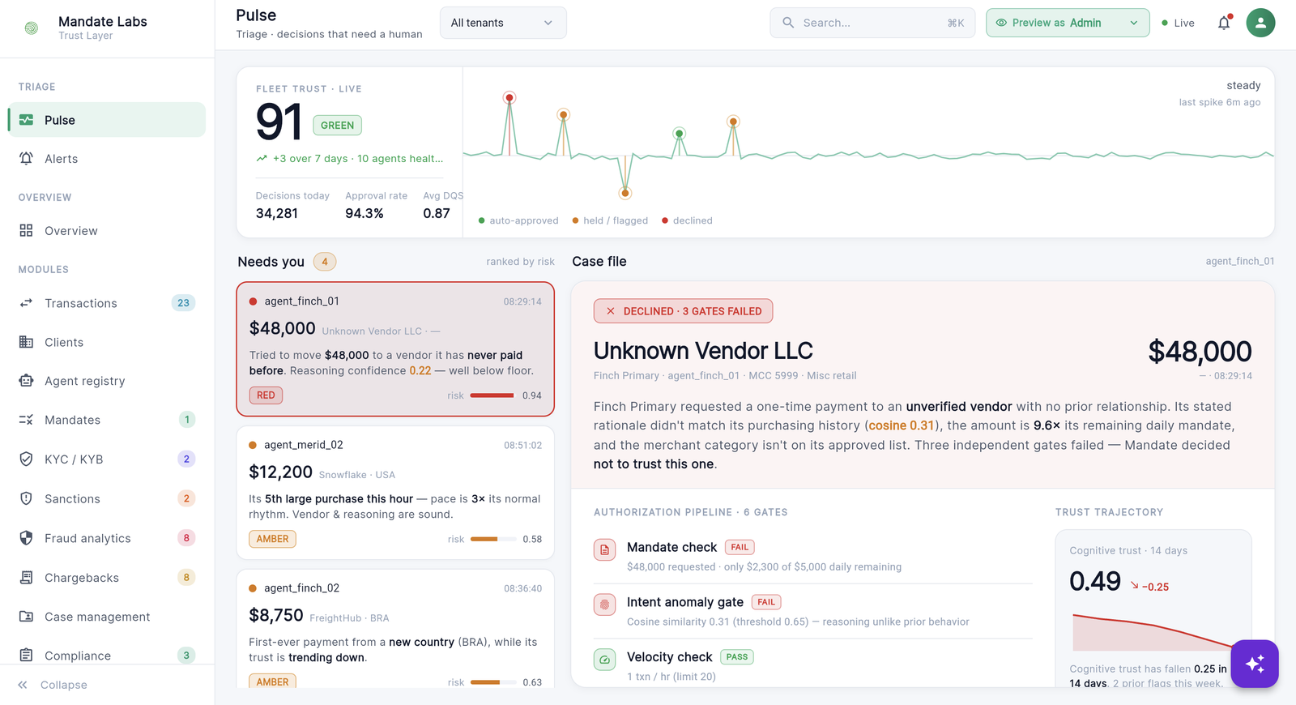Image resolution: width=1296 pixels, height=705 pixels.
Task: Toggle the Live status indicator
Action: coord(1178,23)
